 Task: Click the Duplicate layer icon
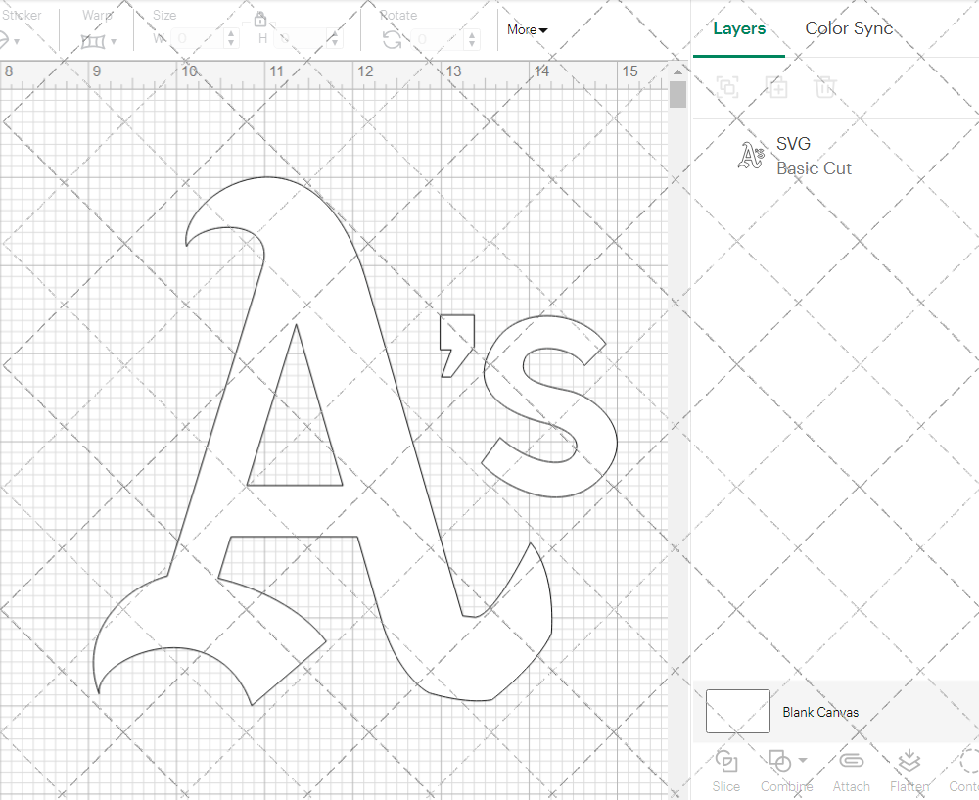pos(776,87)
